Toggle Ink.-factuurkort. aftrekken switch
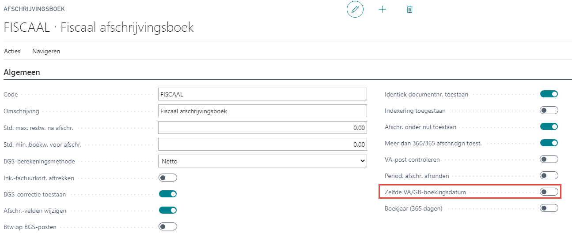Viewport: 572px width, 237px height. 168,178
